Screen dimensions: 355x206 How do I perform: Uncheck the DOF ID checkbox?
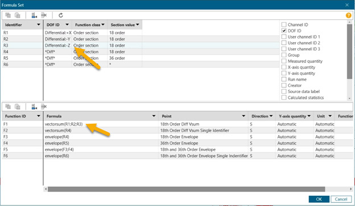[284, 31]
